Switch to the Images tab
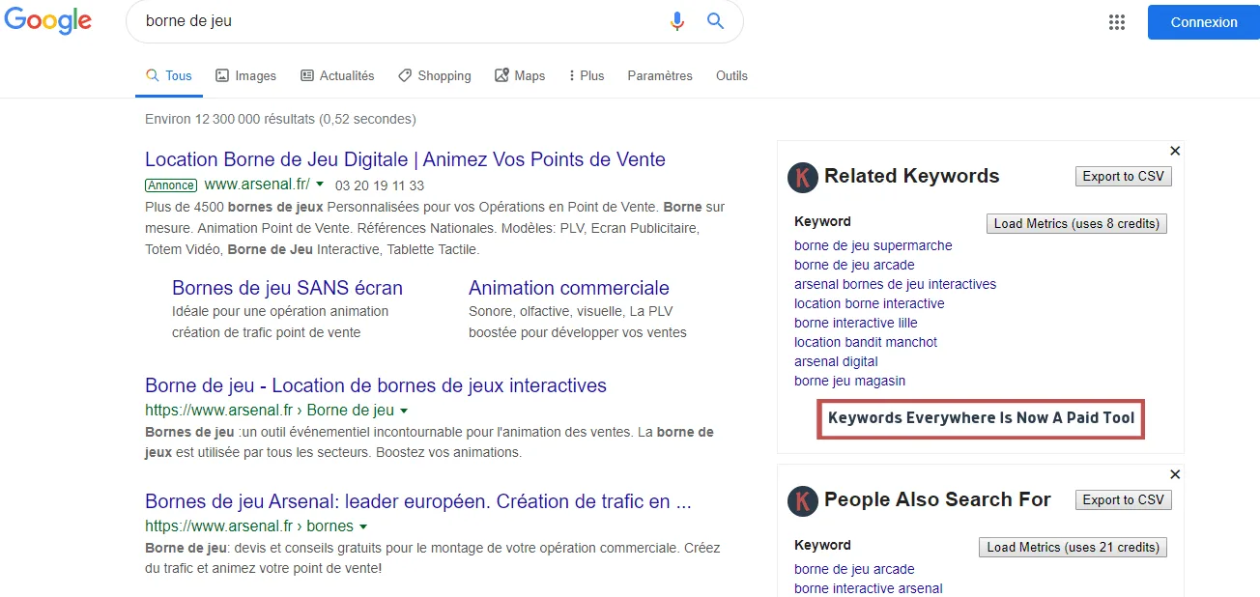This screenshot has width=1260, height=597. point(245,75)
